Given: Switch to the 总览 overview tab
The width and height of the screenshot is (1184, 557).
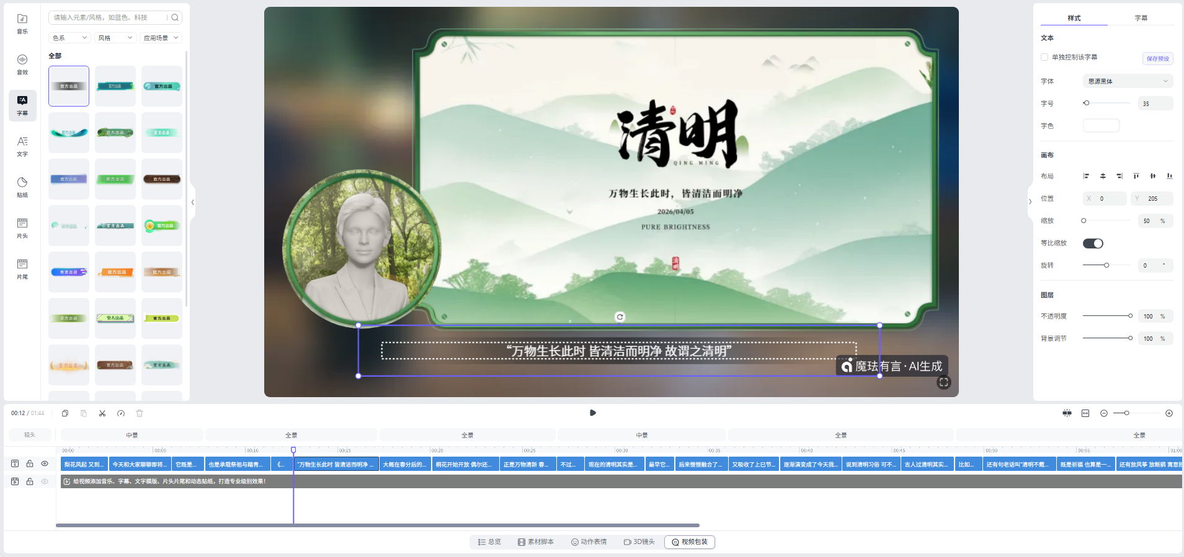Looking at the screenshot, I should (x=489, y=542).
